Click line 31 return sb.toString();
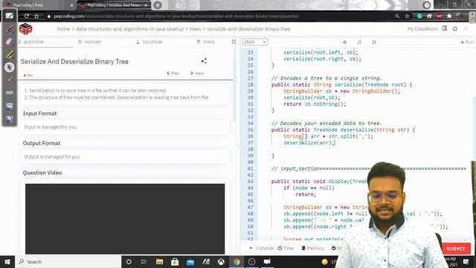The height and width of the screenshot is (268, 476). pos(315,104)
